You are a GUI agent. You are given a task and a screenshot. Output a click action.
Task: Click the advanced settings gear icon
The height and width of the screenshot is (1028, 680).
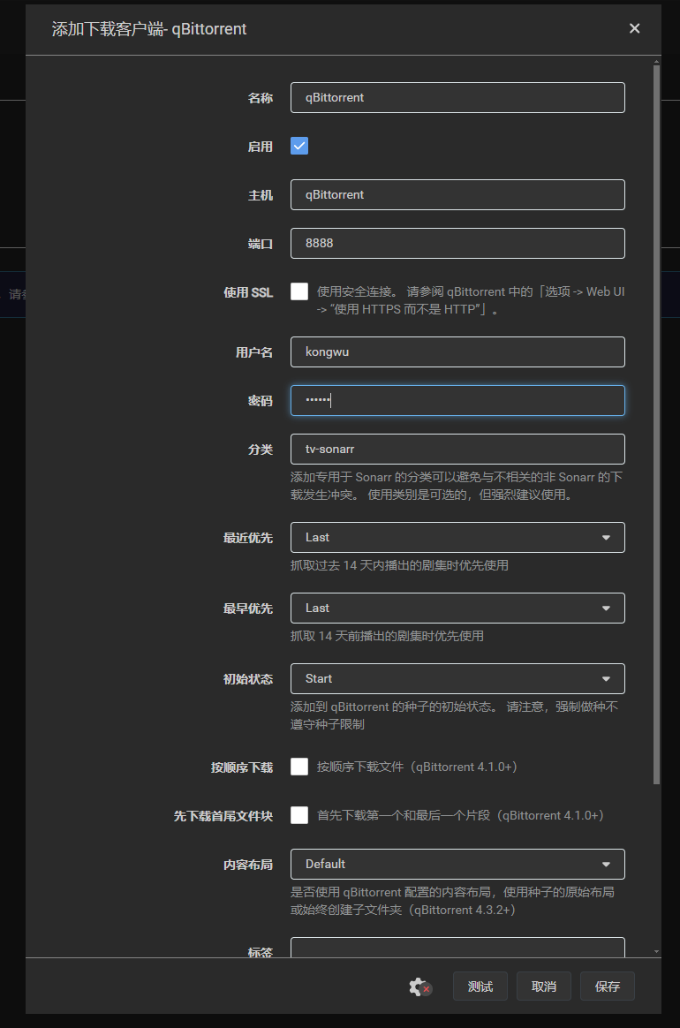pos(419,986)
